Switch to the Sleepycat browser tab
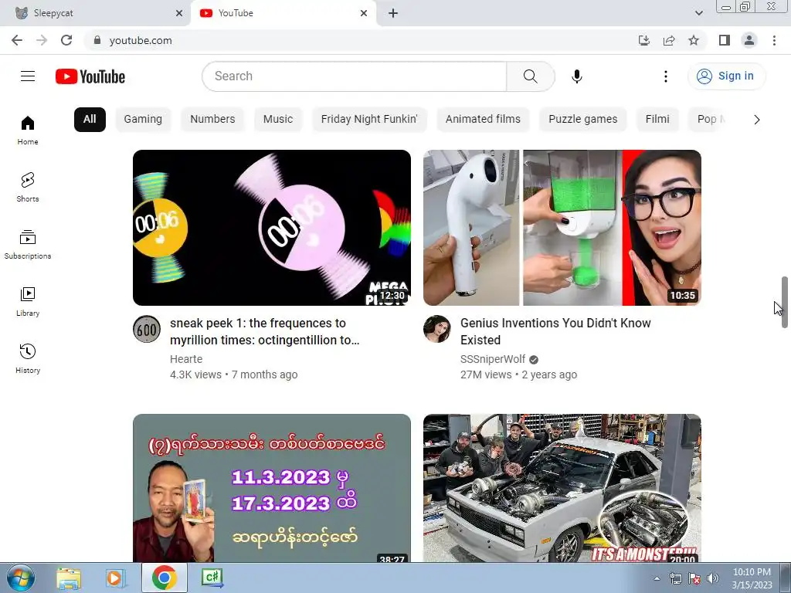791x593 pixels. tap(96, 13)
